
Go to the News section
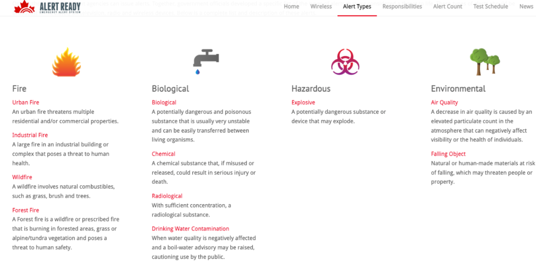[526, 6]
